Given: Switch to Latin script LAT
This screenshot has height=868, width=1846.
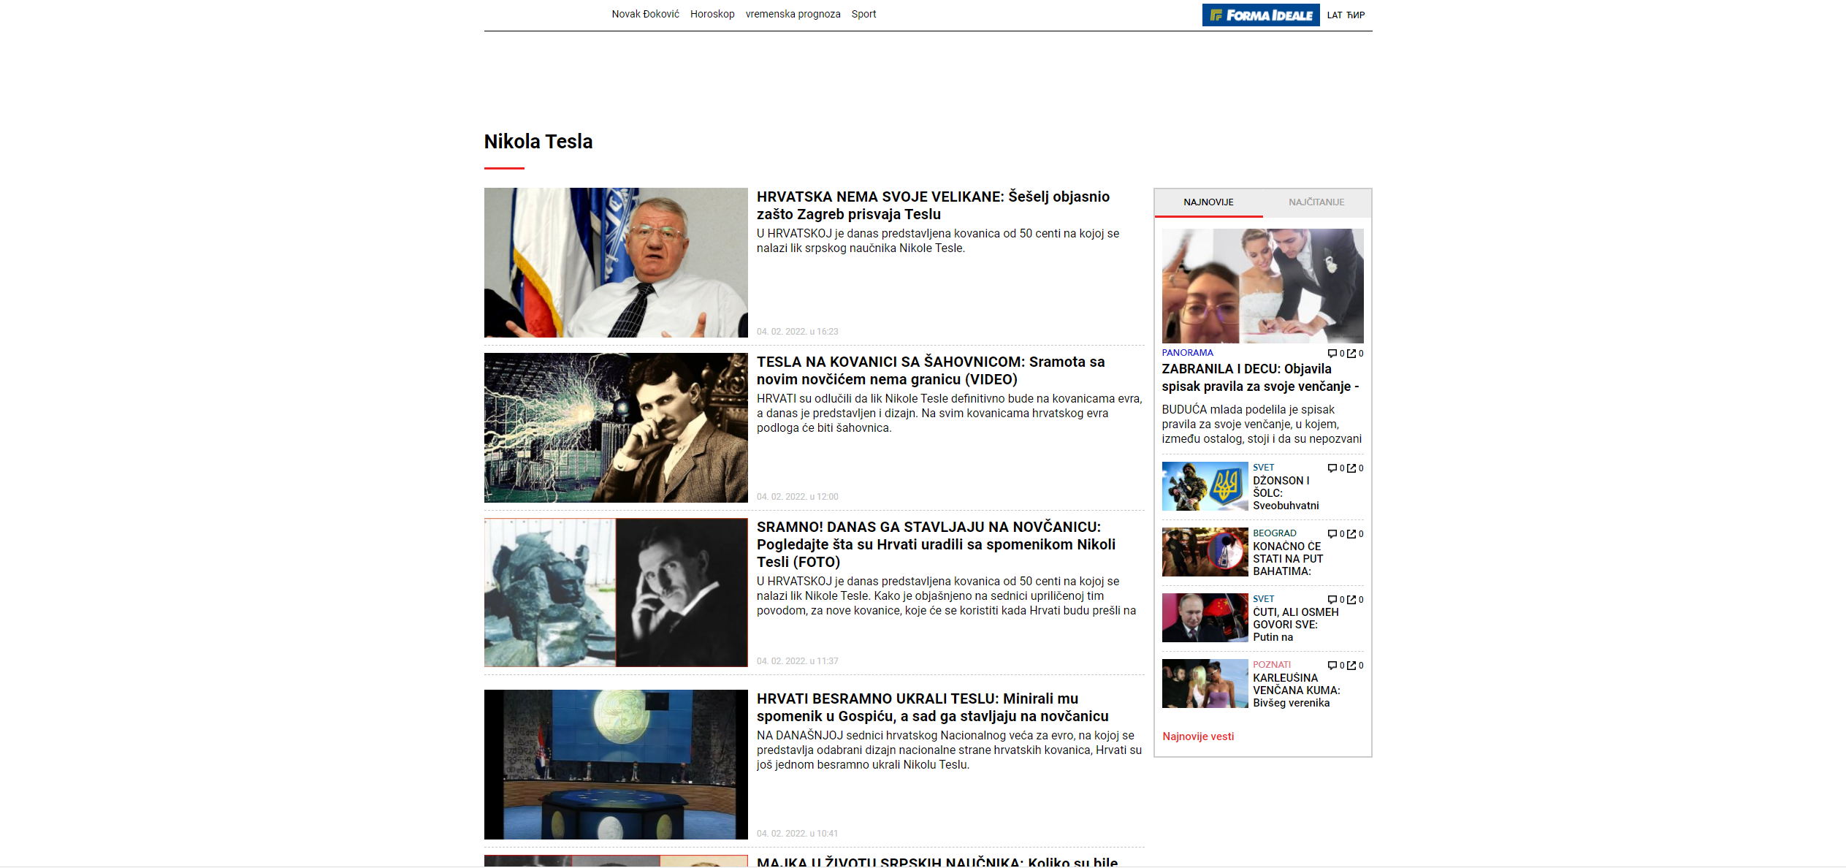Looking at the screenshot, I should tap(1334, 15).
